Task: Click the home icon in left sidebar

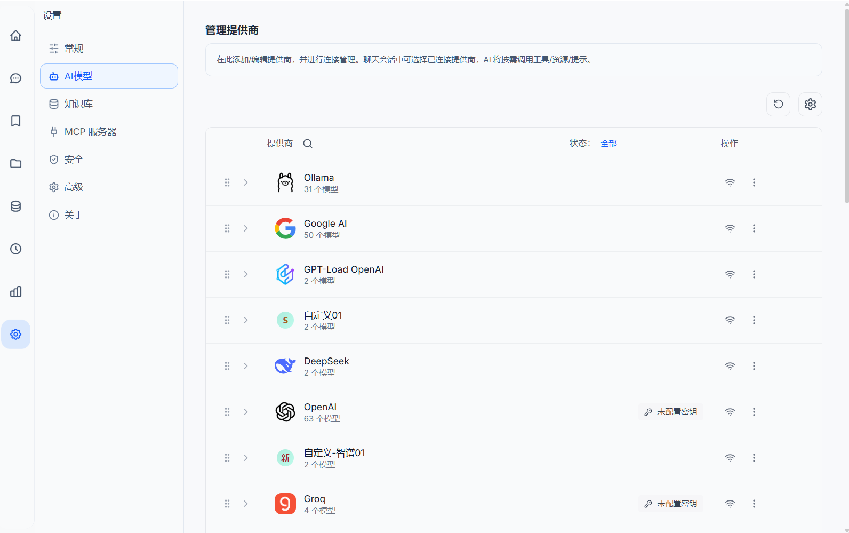Action: click(16, 36)
